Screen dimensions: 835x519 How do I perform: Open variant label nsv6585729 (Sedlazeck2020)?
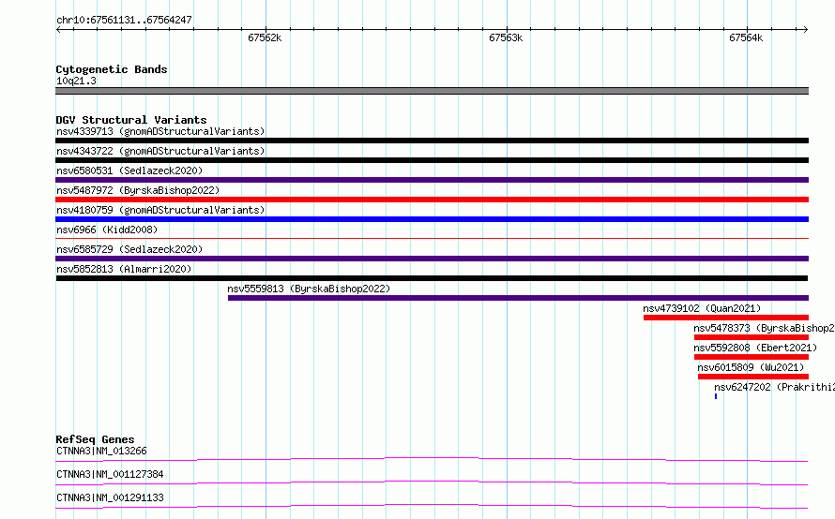pyautogui.click(x=129, y=249)
